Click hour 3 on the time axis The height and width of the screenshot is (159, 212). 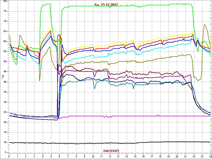pos(34,156)
